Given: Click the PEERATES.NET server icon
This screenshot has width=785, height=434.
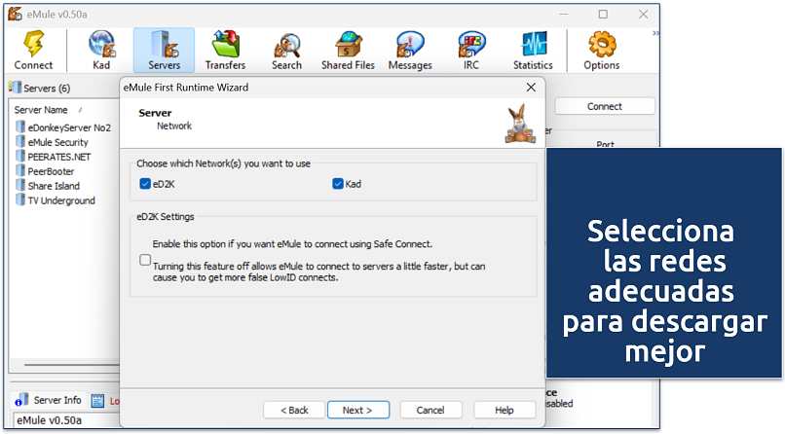Looking at the screenshot, I should [20, 156].
